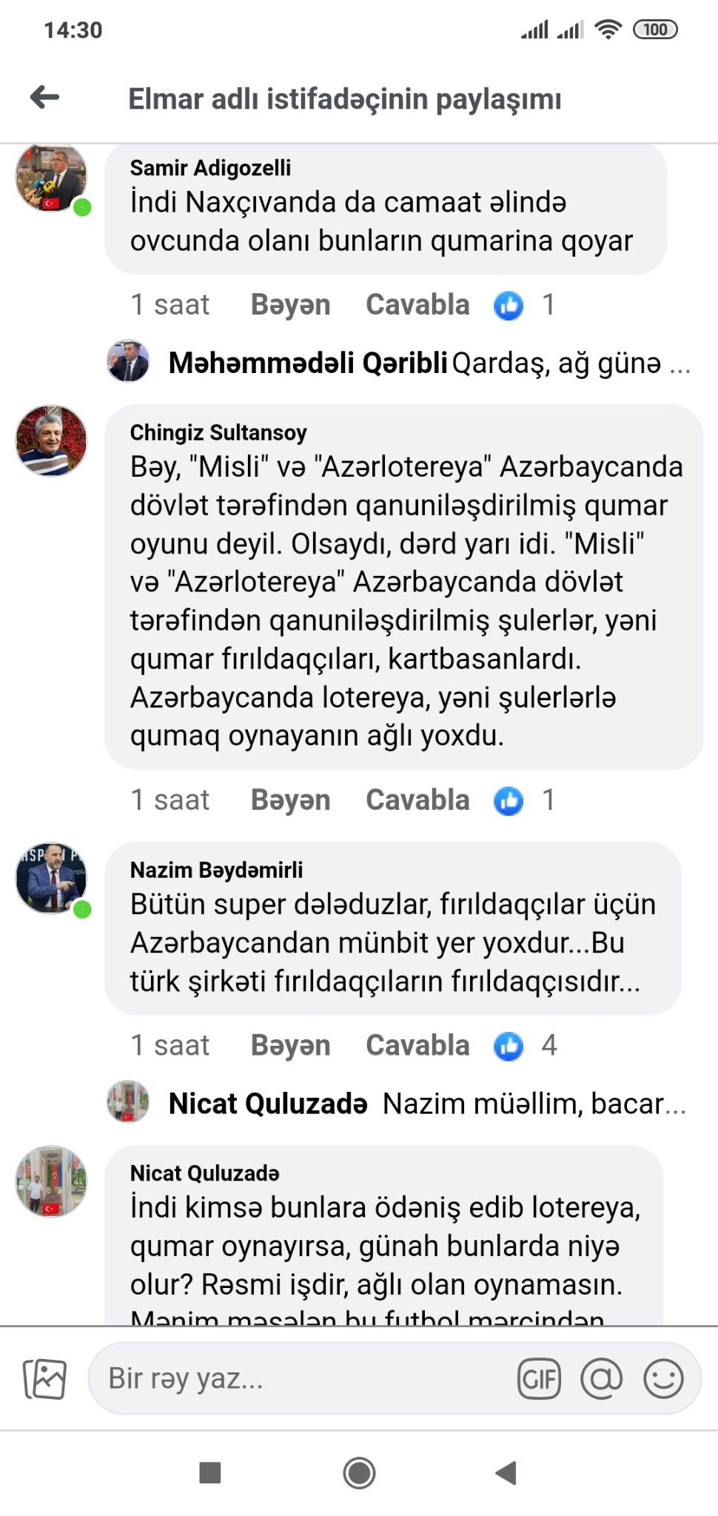This screenshot has width=718, height=1516.
Task: Focus the 'Bir rəy yaz...' comment field
Action: [296, 1379]
